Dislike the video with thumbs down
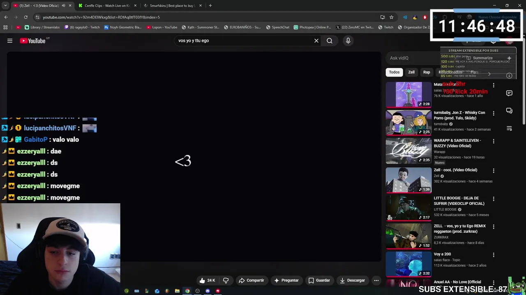The image size is (526, 295). [x=226, y=280]
